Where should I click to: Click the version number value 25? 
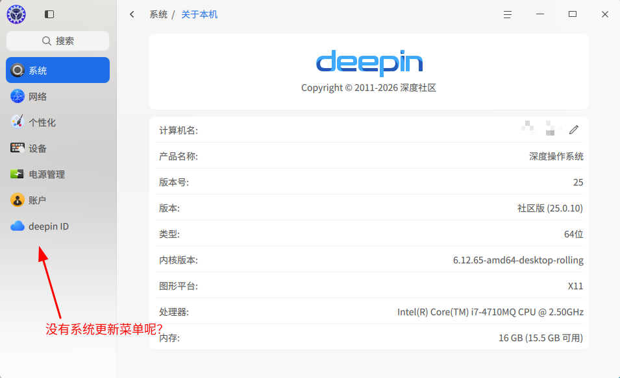point(578,182)
